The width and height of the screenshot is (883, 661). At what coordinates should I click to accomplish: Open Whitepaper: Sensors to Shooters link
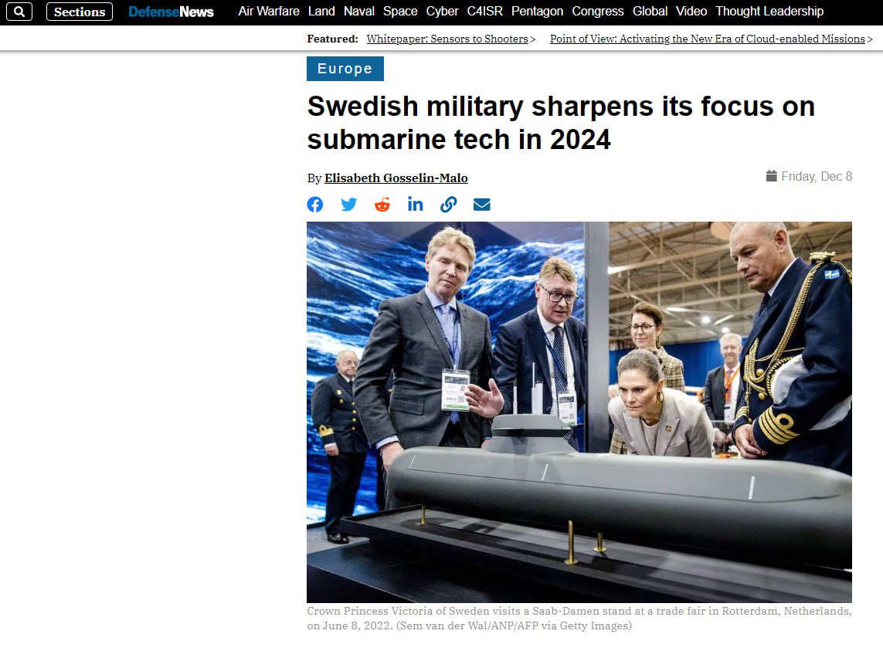[447, 39]
